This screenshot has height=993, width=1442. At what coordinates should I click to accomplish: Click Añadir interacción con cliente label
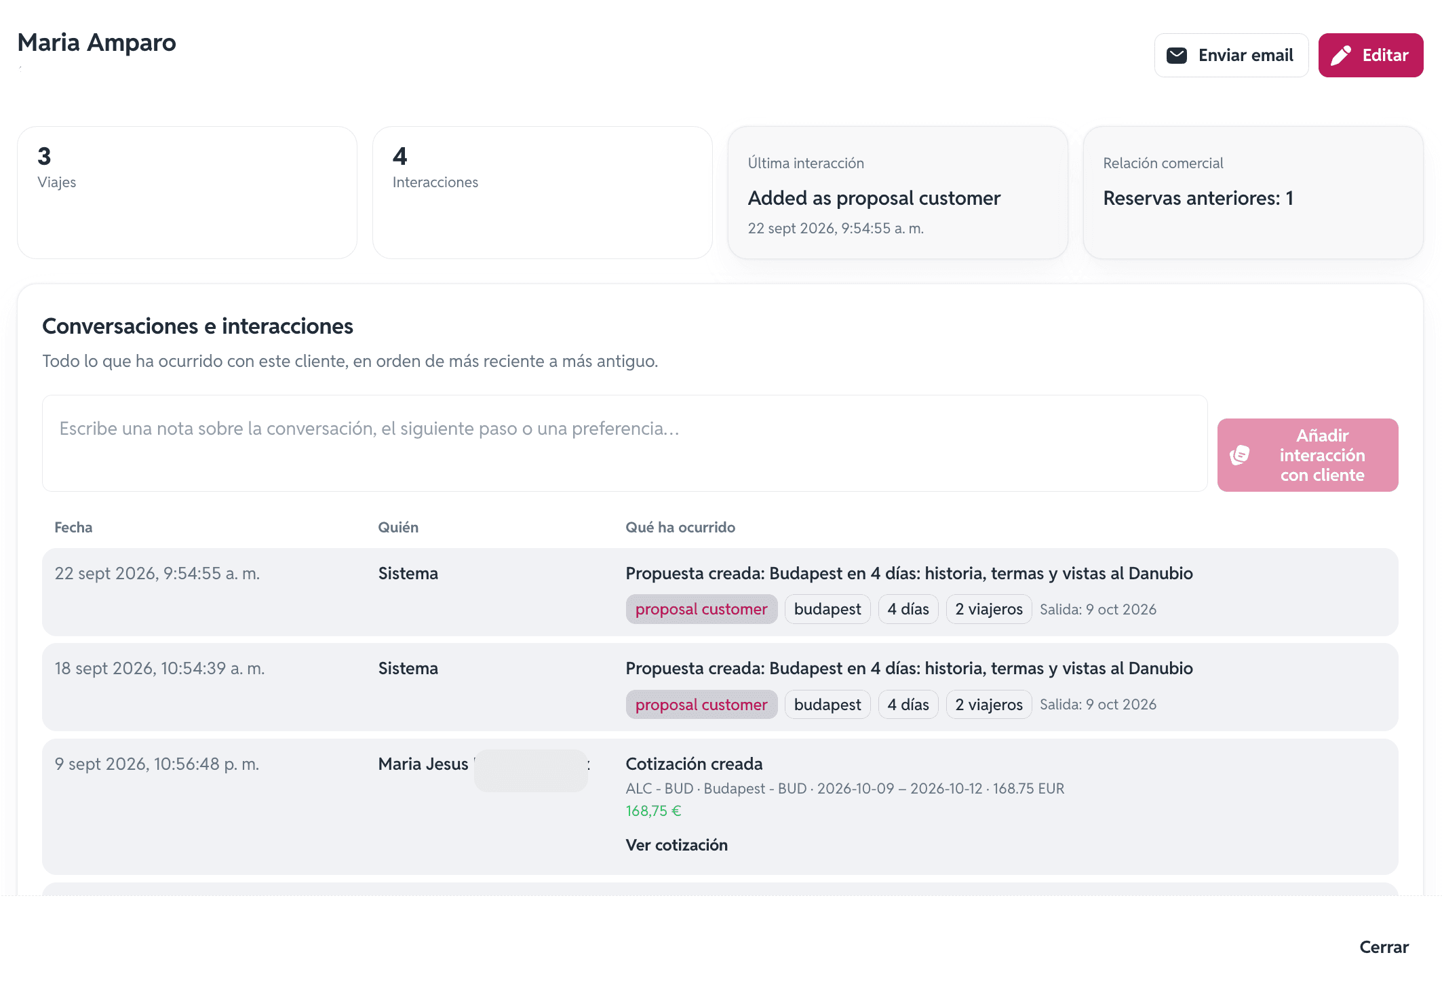click(1322, 455)
